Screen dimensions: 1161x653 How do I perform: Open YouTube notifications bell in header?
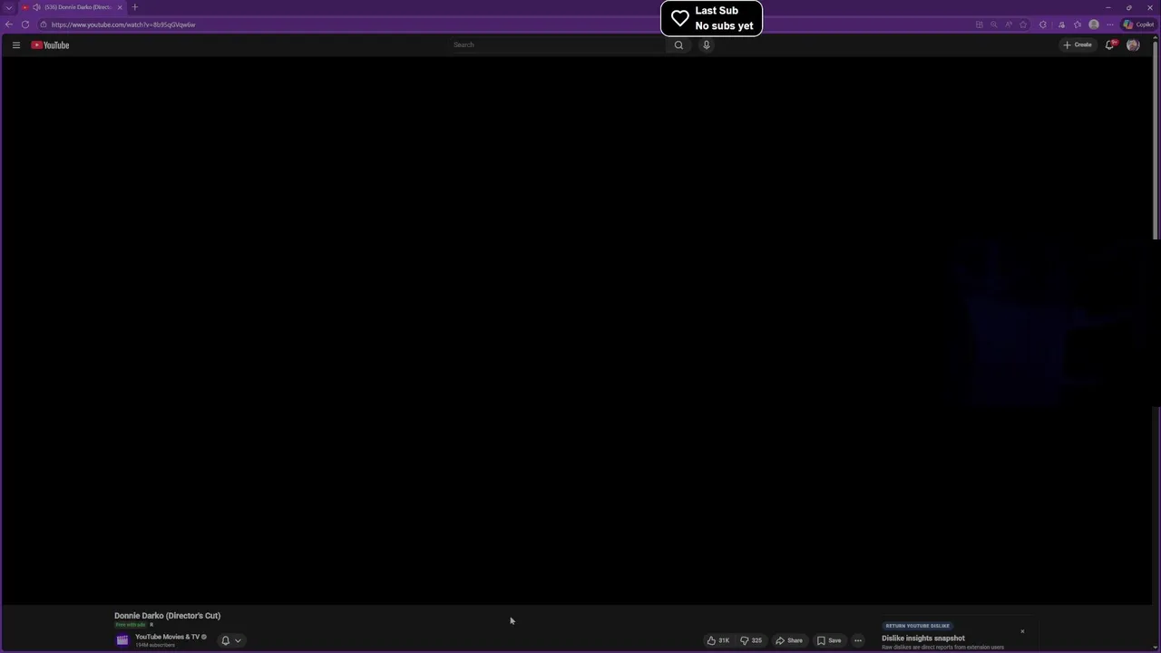click(1109, 44)
